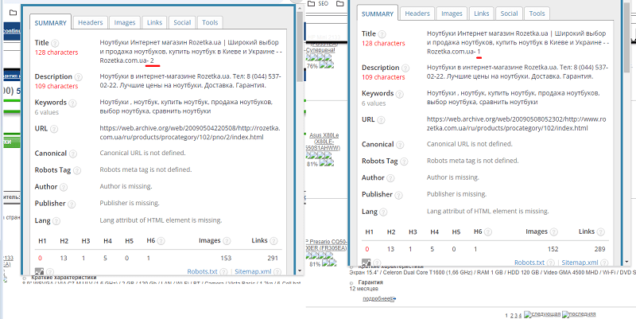Click help icon next to Robots Tag in right panel
636x319 pixels.
[x=404, y=161]
